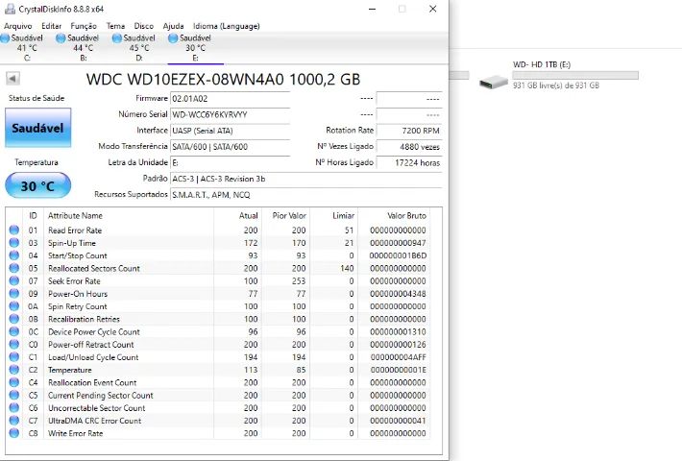Click the Valor Bruto column header
The width and height of the screenshot is (682, 461).
coord(393,216)
